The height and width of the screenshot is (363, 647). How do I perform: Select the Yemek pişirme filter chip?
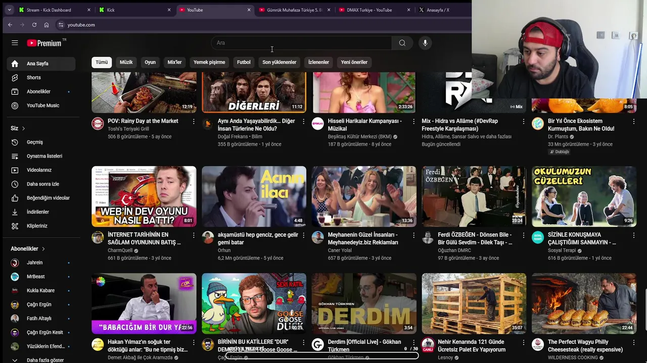209,62
